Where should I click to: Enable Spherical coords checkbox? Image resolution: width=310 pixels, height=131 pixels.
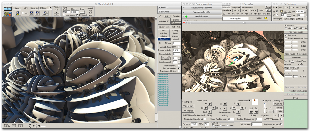point(286,38)
